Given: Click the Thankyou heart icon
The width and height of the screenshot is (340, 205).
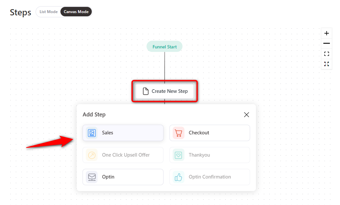Looking at the screenshot, I should [178, 155].
